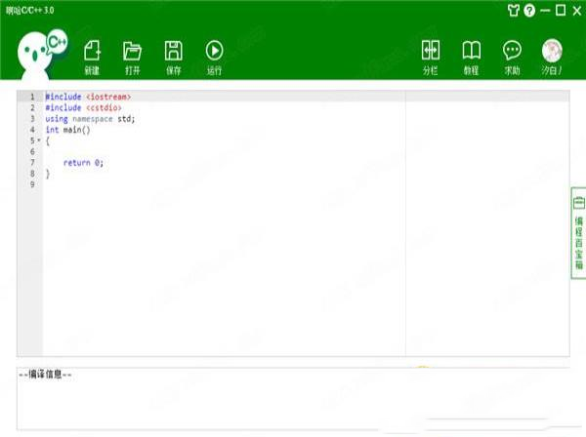Collapse the code fold arrow at line 5
Viewport: 586px width, 437px height.
(39, 140)
